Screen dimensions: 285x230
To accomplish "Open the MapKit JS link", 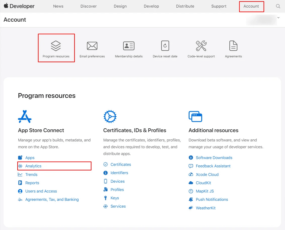I will pyautogui.click(x=205, y=191).
